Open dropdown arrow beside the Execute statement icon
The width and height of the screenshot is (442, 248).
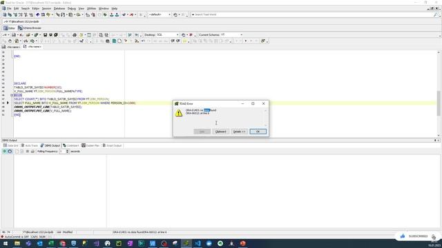coord(9,35)
